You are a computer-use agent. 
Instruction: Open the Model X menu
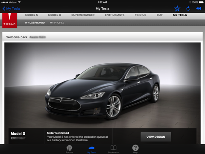[55, 15]
